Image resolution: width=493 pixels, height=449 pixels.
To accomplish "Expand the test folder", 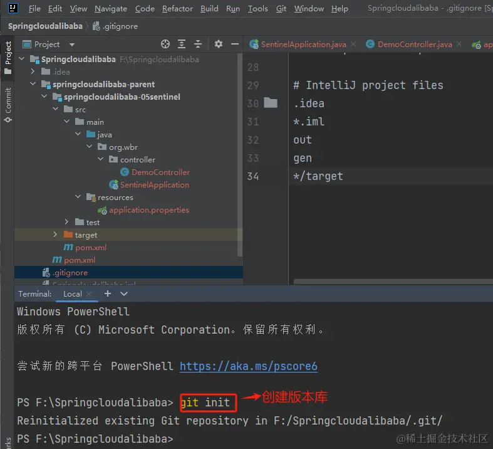I will click(66, 222).
